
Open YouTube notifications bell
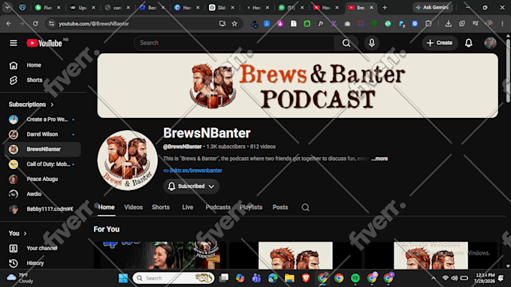point(468,43)
